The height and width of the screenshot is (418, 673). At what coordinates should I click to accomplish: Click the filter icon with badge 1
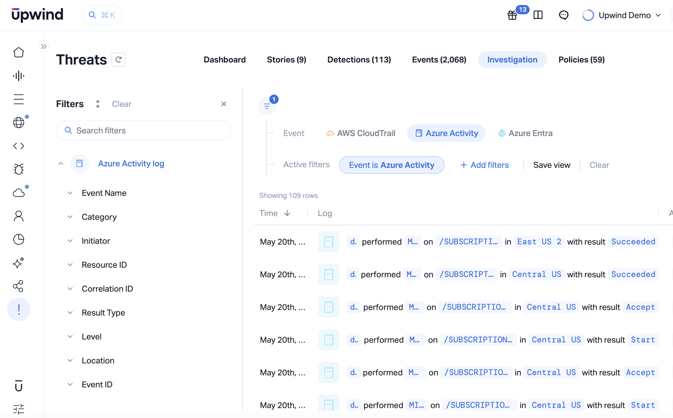pyautogui.click(x=267, y=106)
